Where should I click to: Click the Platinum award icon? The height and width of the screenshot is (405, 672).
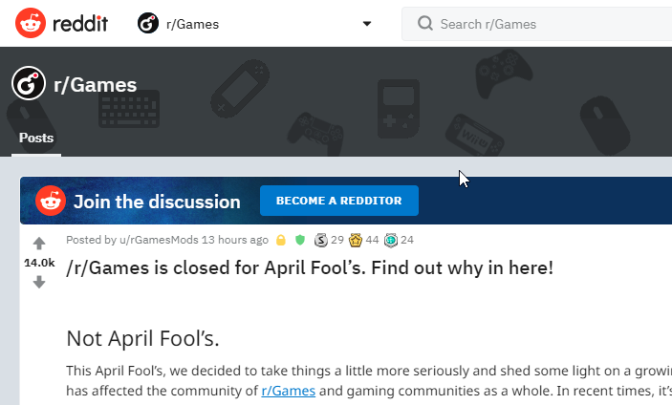(391, 240)
